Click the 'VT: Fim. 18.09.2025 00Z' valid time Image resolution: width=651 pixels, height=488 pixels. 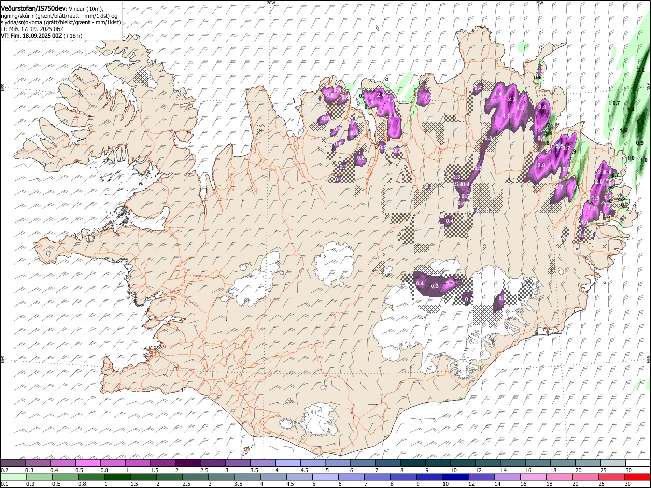pos(31,36)
